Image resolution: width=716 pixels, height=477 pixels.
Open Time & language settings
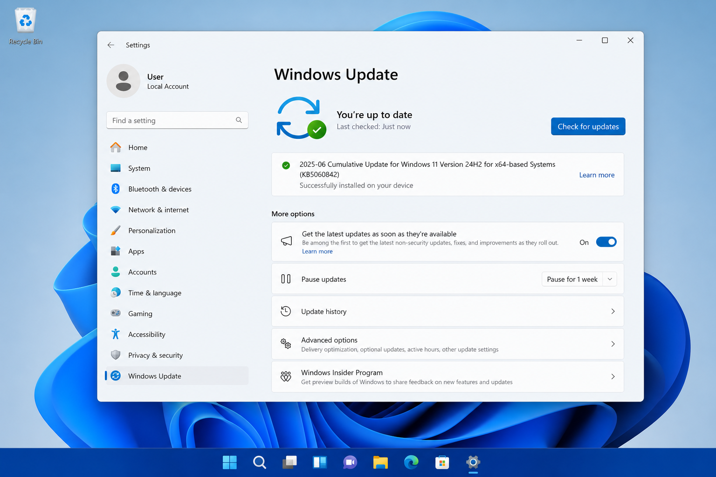[x=177, y=293]
